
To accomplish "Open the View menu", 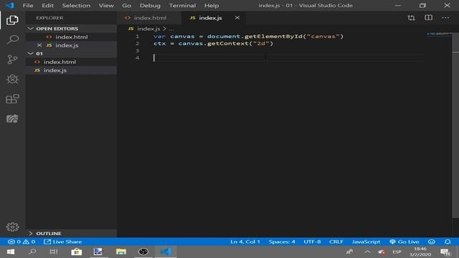I will tap(106, 6).
